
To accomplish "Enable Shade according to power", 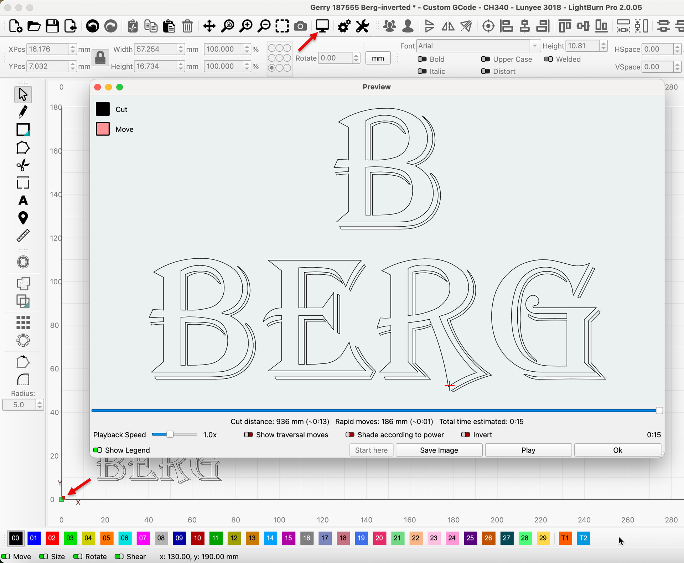I will click(x=350, y=435).
